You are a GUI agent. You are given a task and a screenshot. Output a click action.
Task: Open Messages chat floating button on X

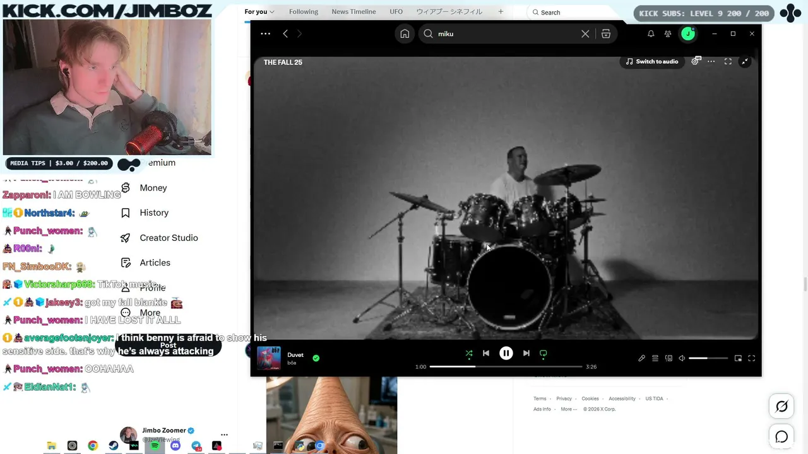[781, 436]
